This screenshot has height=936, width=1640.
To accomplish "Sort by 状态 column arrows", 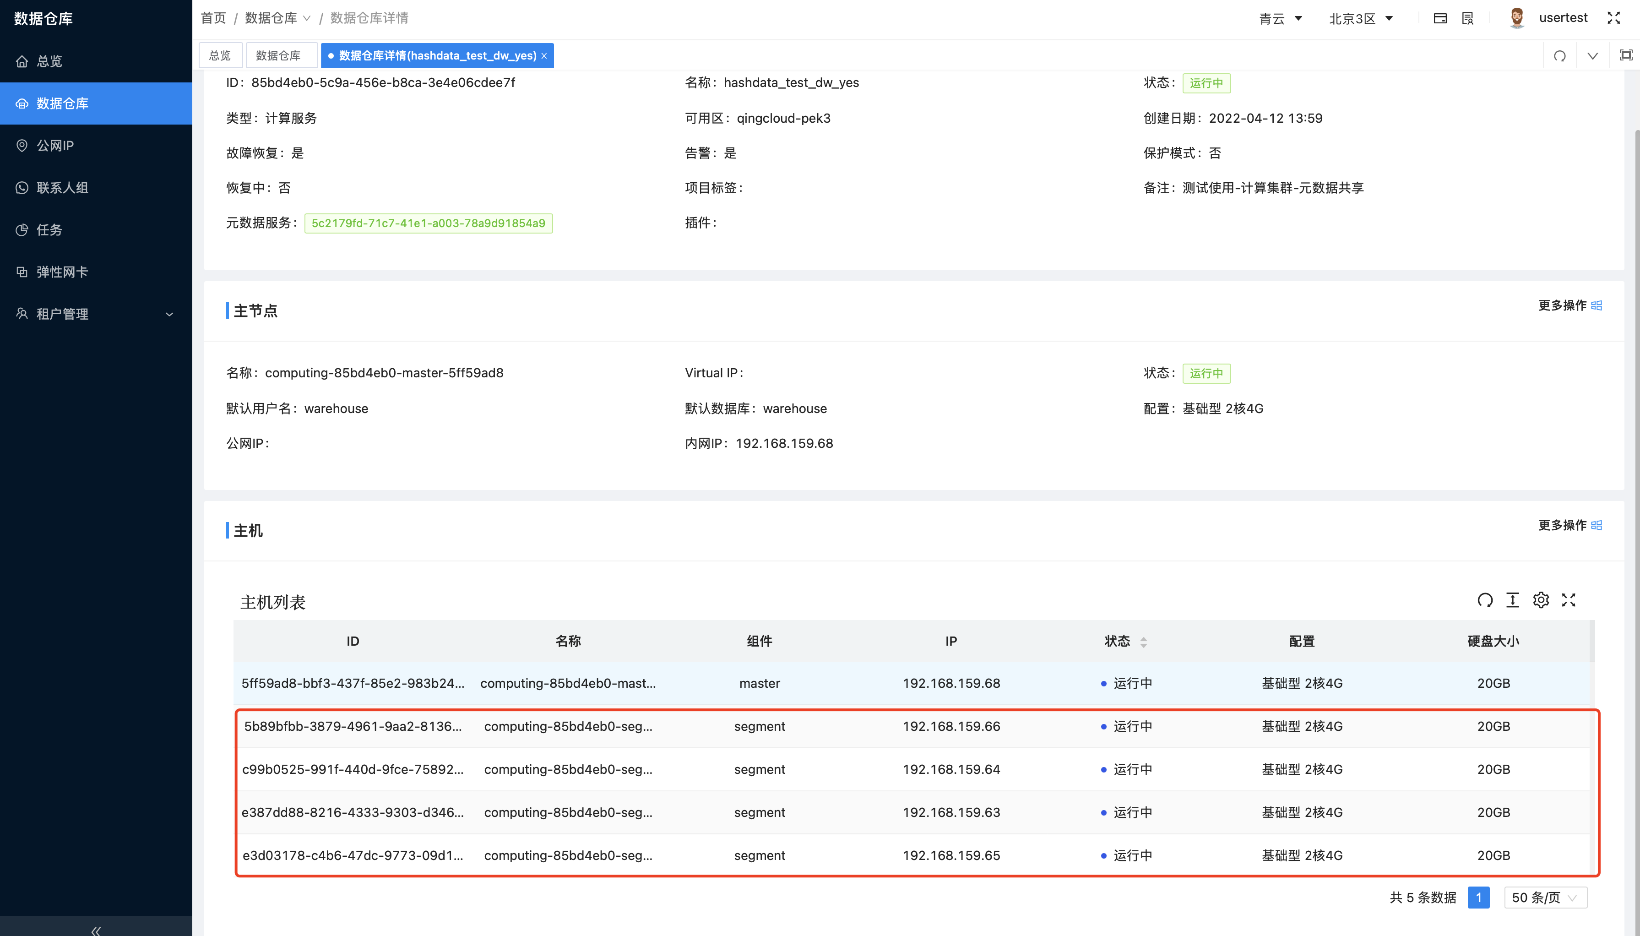I will 1143,641.
